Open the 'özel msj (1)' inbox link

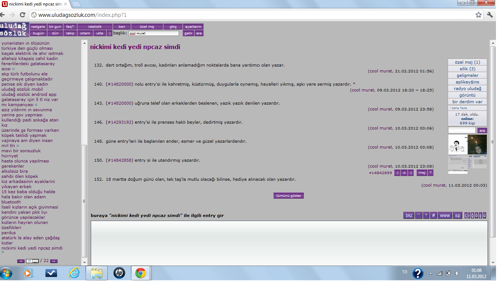coord(467,62)
